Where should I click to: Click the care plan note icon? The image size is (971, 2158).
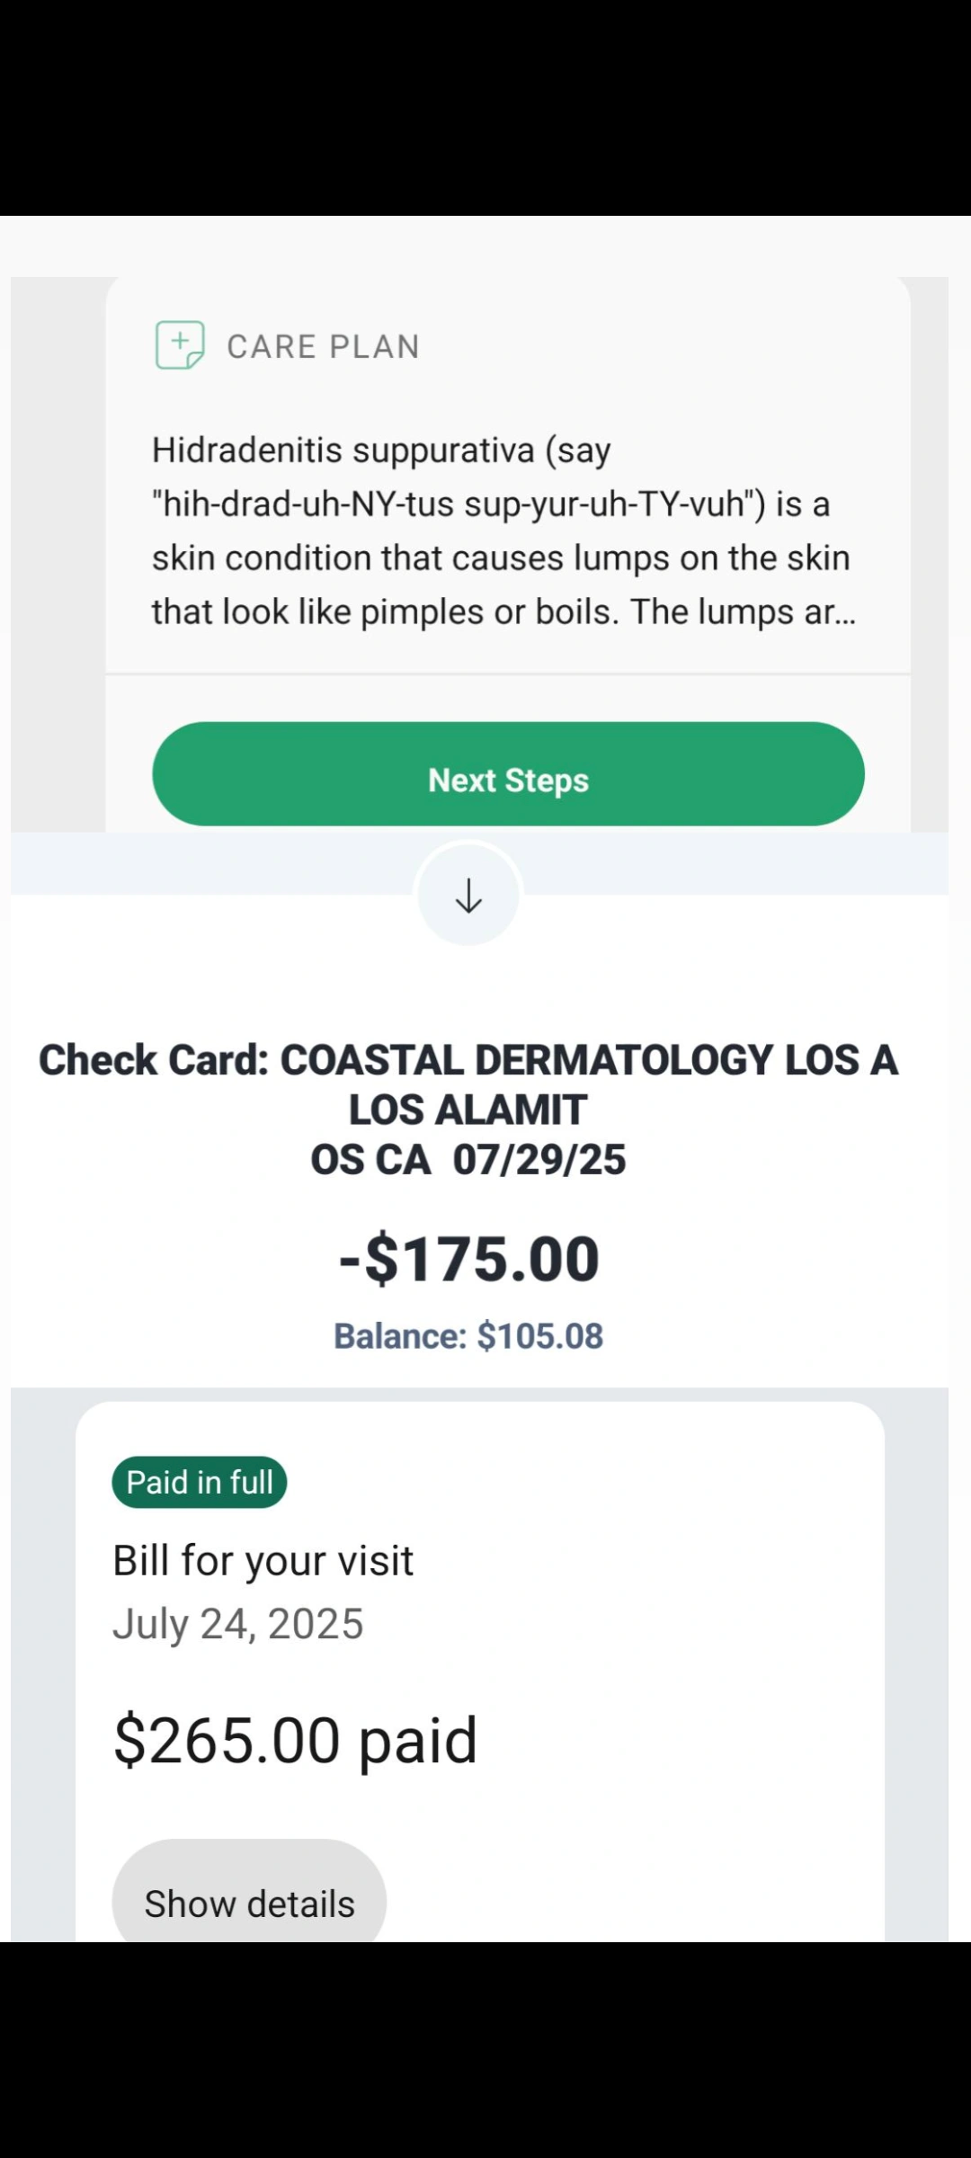(180, 345)
